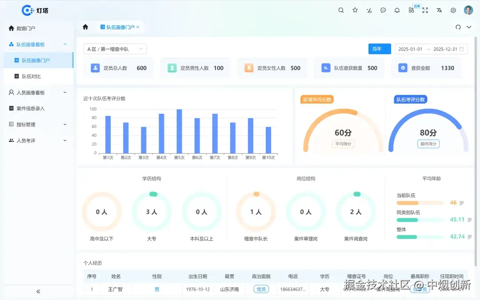Open the settings gear icon

[x=453, y=10]
